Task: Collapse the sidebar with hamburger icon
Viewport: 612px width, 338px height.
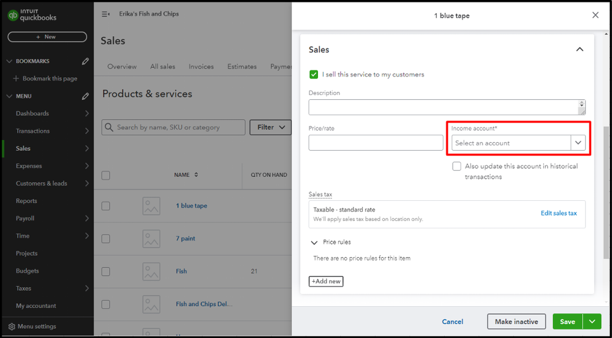Action: point(105,14)
